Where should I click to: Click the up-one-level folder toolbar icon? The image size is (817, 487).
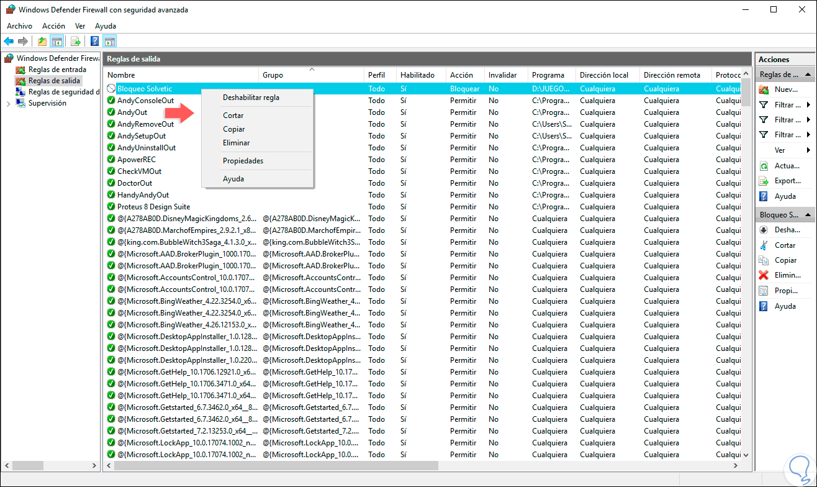click(x=42, y=42)
